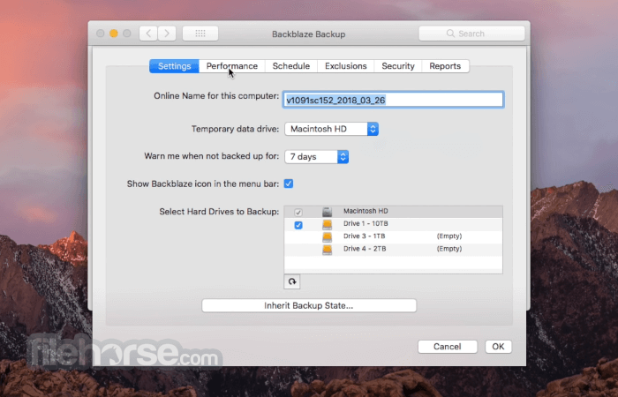
Task: Click the refresh drives list button
Action: [x=291, y=281]
